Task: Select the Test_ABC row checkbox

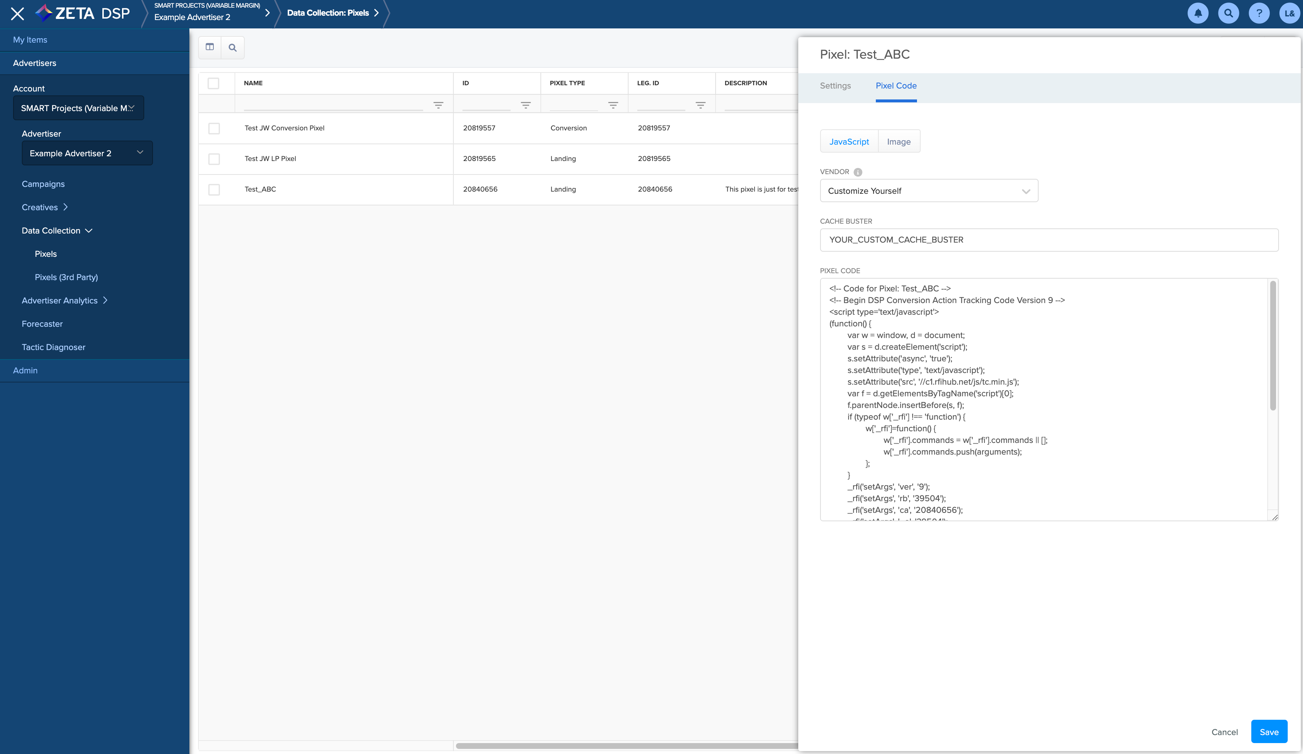Action: click(213, 190)
